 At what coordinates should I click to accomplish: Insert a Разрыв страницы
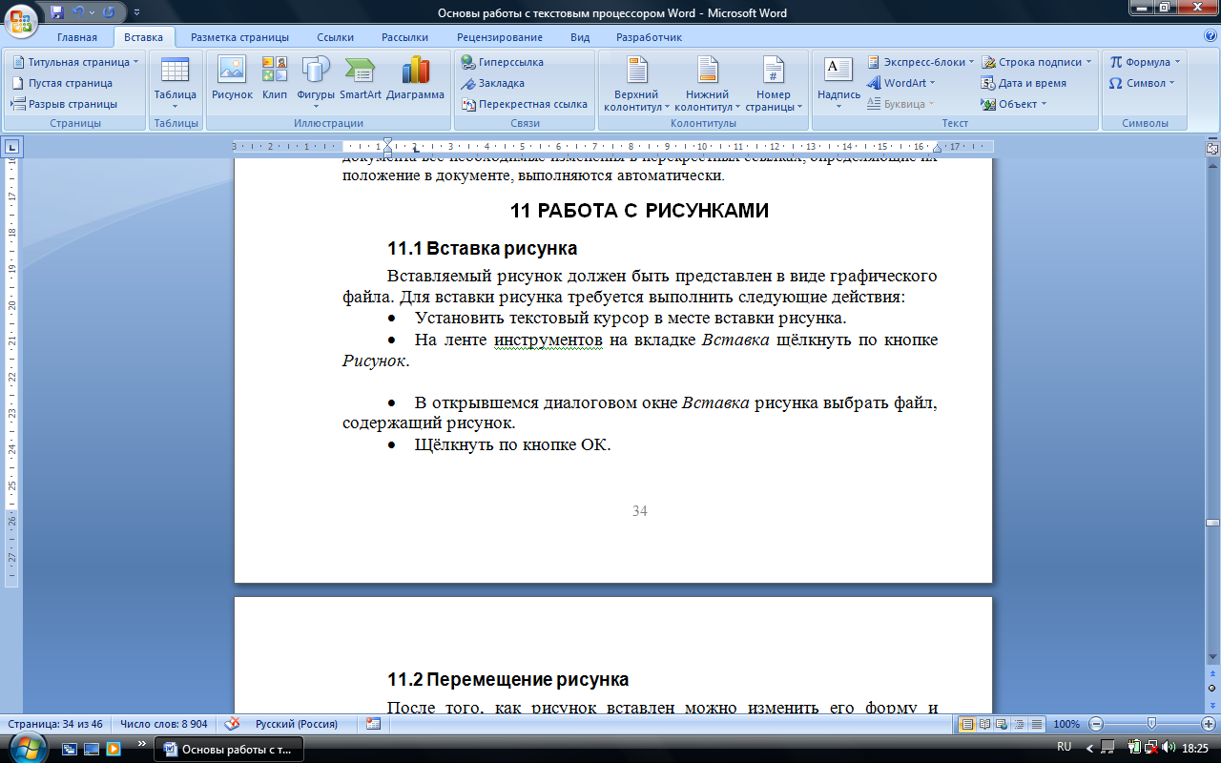(x=64, y=104)
